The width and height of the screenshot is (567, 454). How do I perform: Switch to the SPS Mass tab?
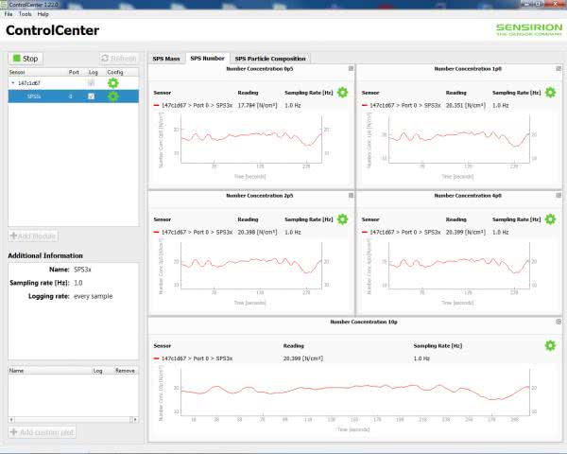166,59
